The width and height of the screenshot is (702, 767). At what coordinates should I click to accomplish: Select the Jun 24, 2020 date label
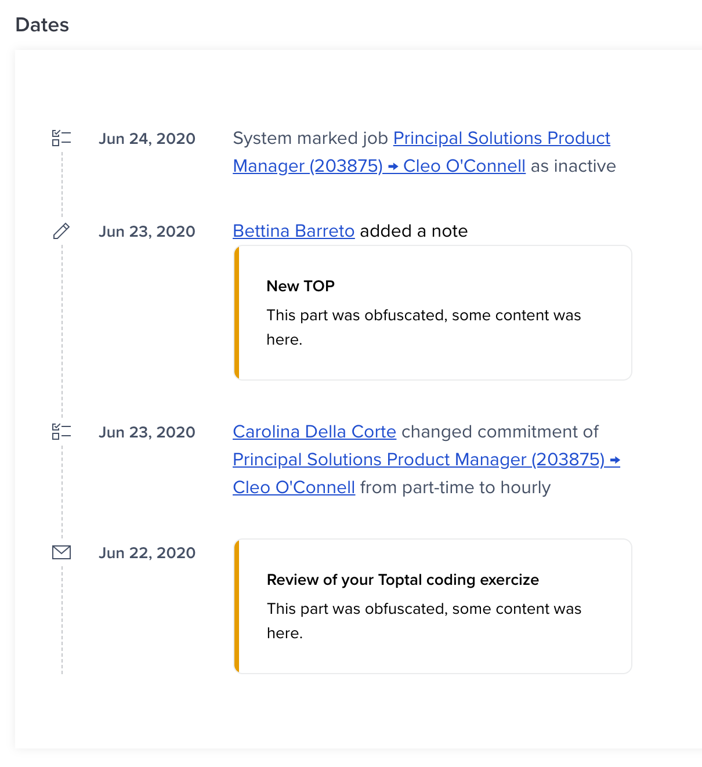pos(147,139)
